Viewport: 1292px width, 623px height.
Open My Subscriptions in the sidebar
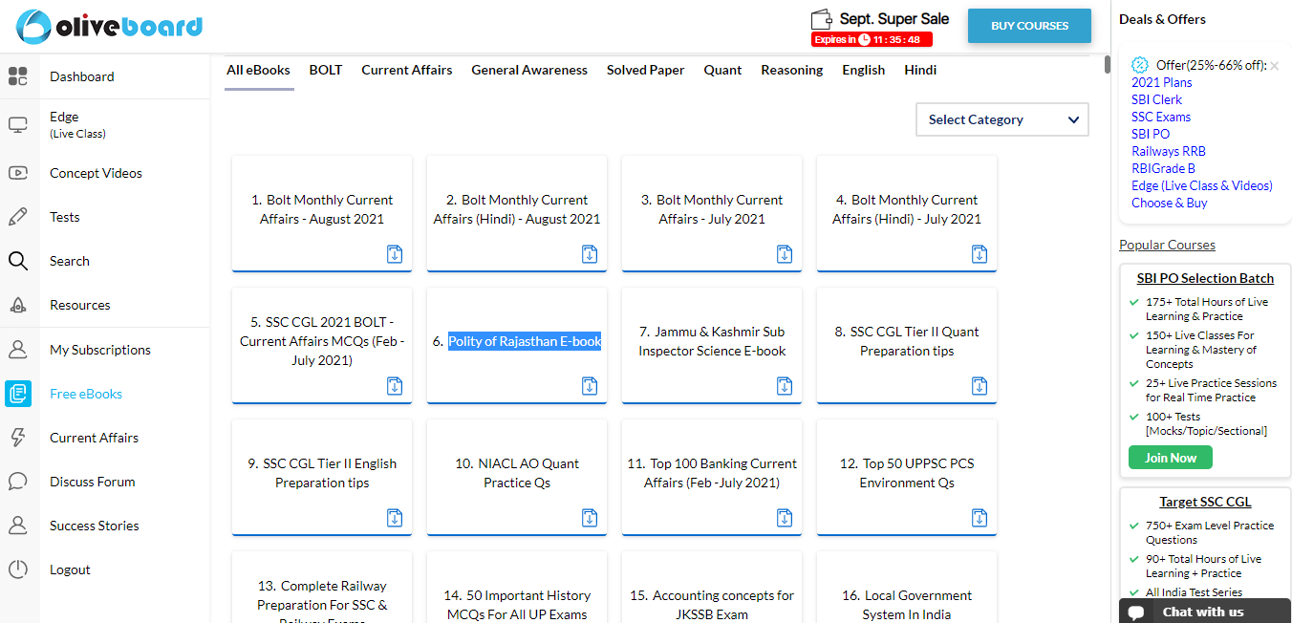click(x=100, y=350)
